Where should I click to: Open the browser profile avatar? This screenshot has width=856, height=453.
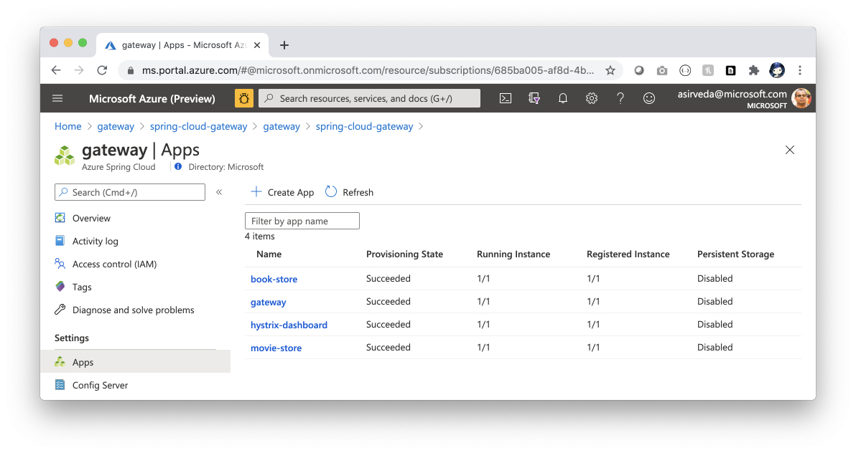(x=777, y=70)
